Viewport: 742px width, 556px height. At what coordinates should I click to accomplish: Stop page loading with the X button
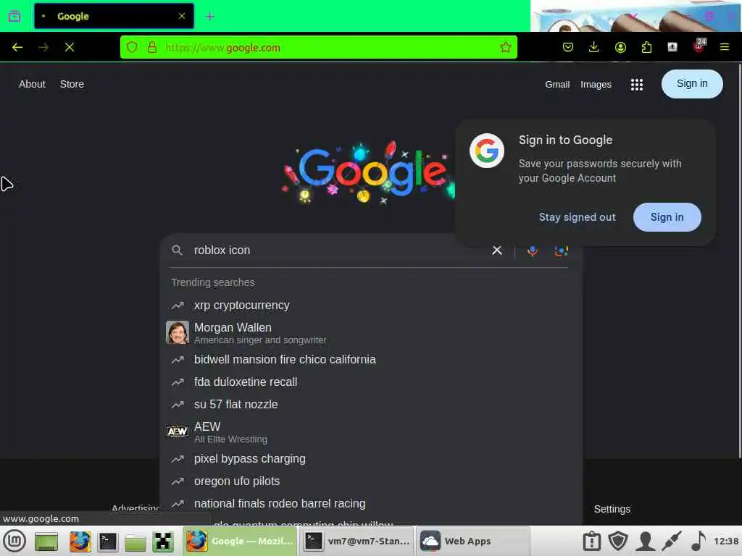(x=70, y=47)
